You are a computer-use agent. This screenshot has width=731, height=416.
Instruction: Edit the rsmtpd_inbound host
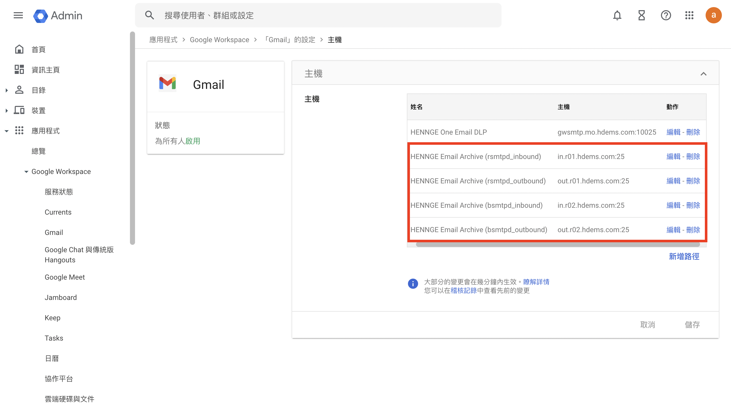click(673, 156)
